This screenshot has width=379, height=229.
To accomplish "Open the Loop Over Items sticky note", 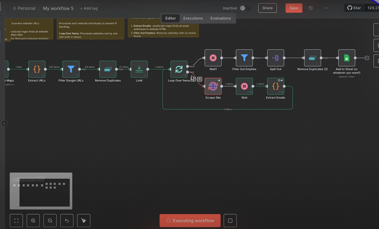I will point(90,29).
